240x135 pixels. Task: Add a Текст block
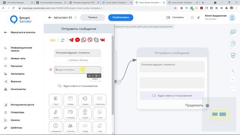point(55,100)
